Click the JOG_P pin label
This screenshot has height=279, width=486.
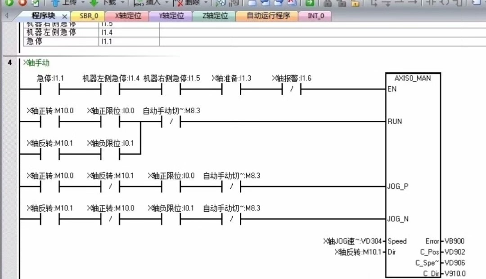click(398, 186)
